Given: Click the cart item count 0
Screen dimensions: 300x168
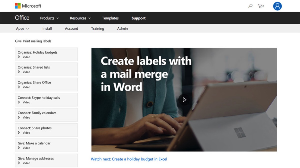Looking at the screenshot, I should pos(263,6).
